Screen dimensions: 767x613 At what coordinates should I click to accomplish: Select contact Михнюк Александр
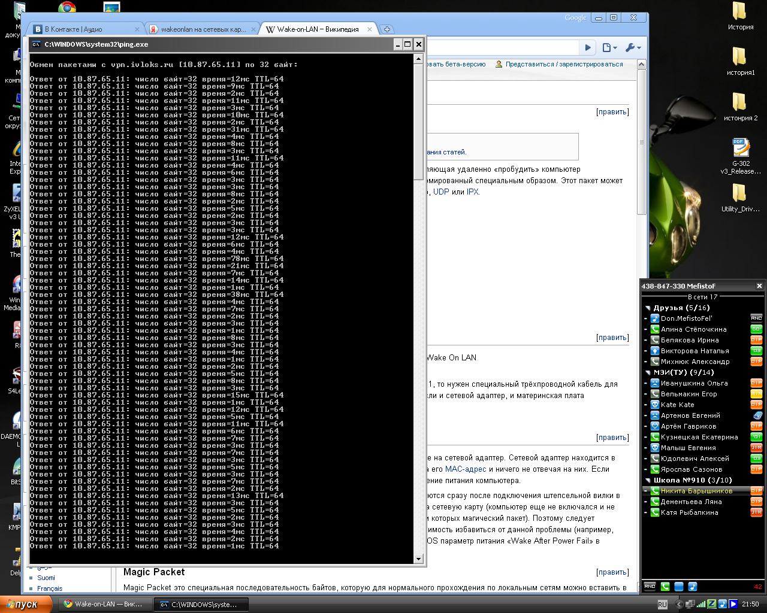695,362
